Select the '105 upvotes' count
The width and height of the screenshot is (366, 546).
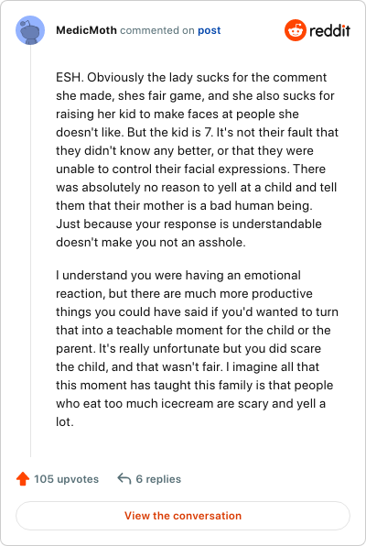(x=67, y=479)
